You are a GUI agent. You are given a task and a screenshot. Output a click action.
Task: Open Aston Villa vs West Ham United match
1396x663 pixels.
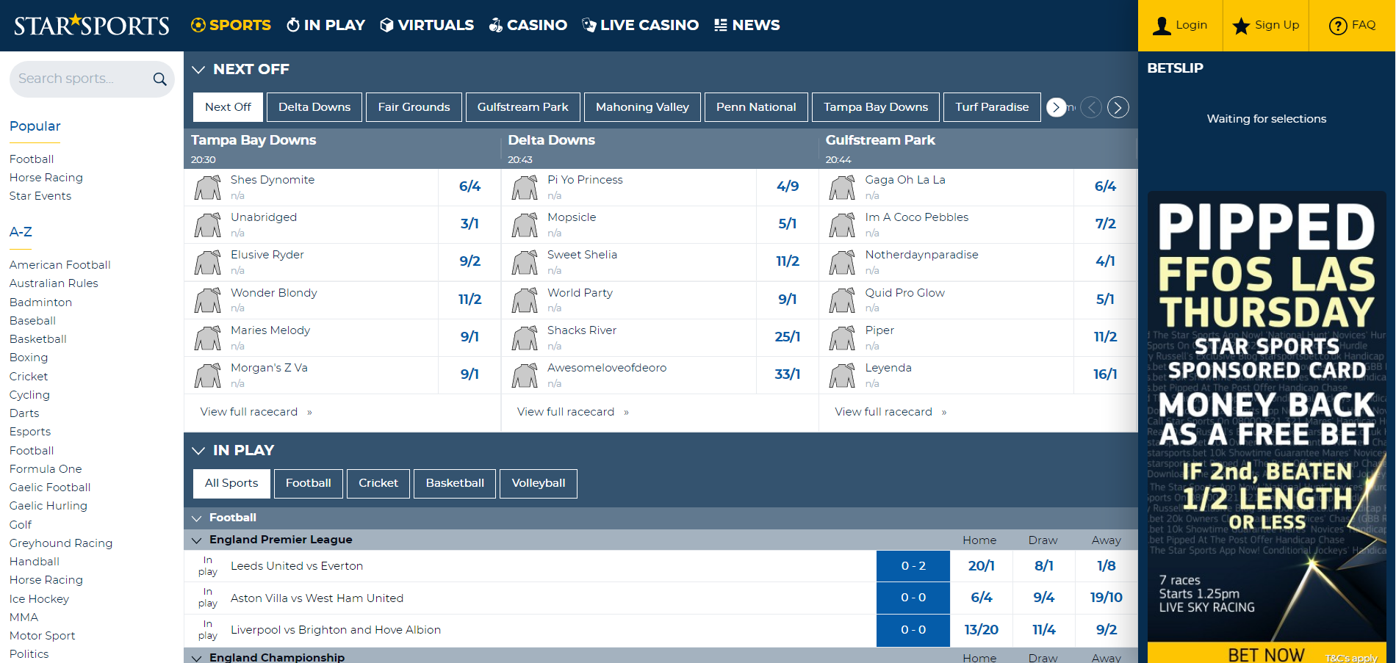pos(317,598)
